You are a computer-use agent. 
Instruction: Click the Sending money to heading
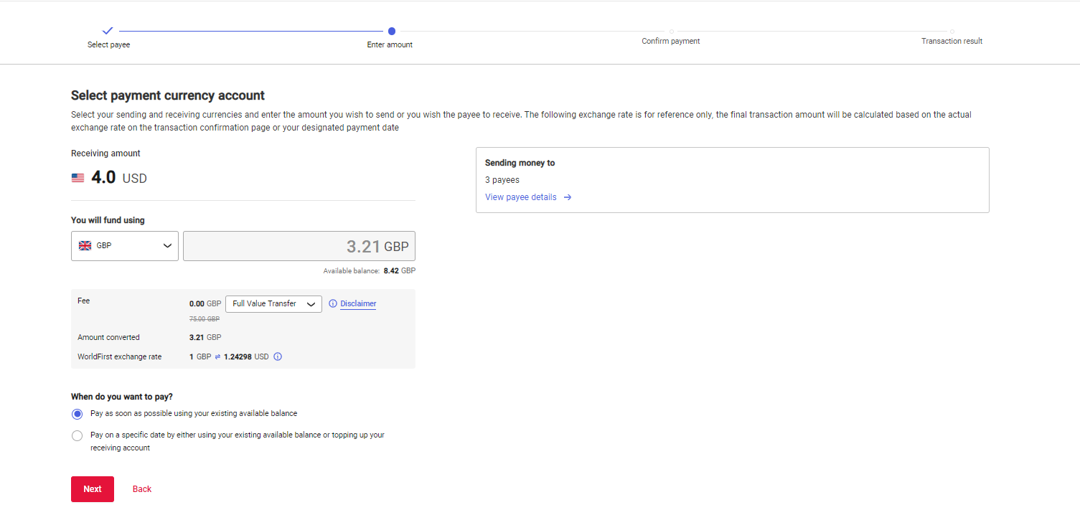(520, 163)
